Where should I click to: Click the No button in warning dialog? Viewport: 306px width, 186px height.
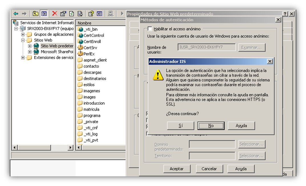211,126
